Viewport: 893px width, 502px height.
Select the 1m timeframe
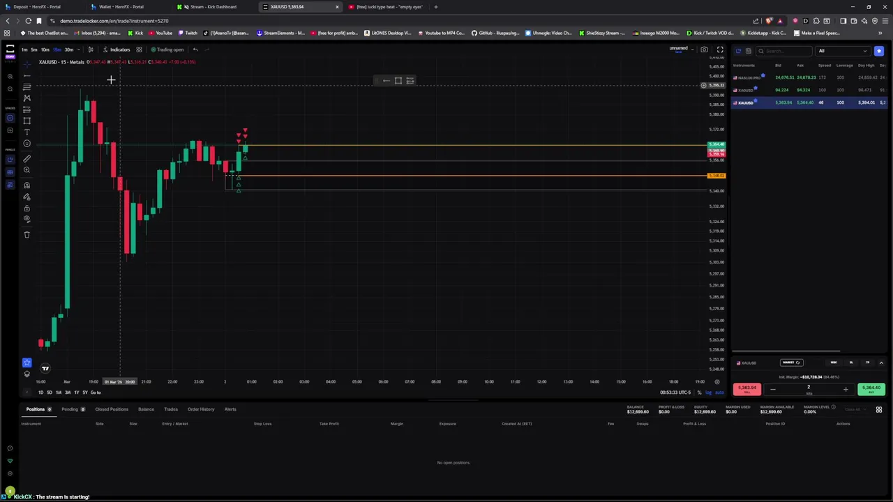[24, 50]
